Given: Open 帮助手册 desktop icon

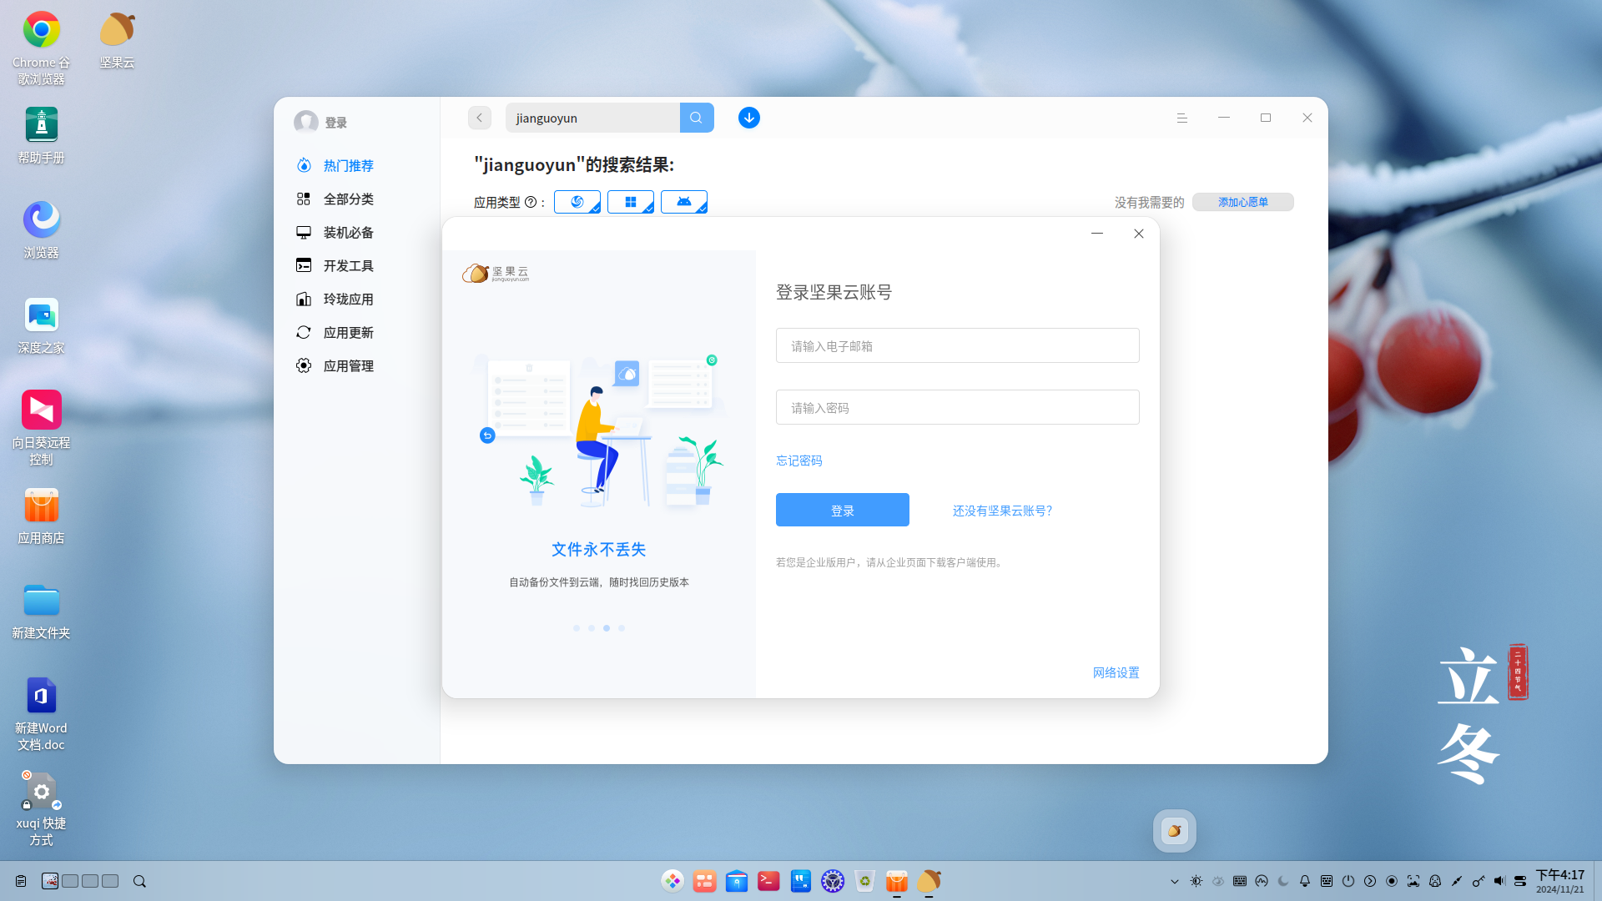Looking at the screenshot, I should click(x=41, y=135).
